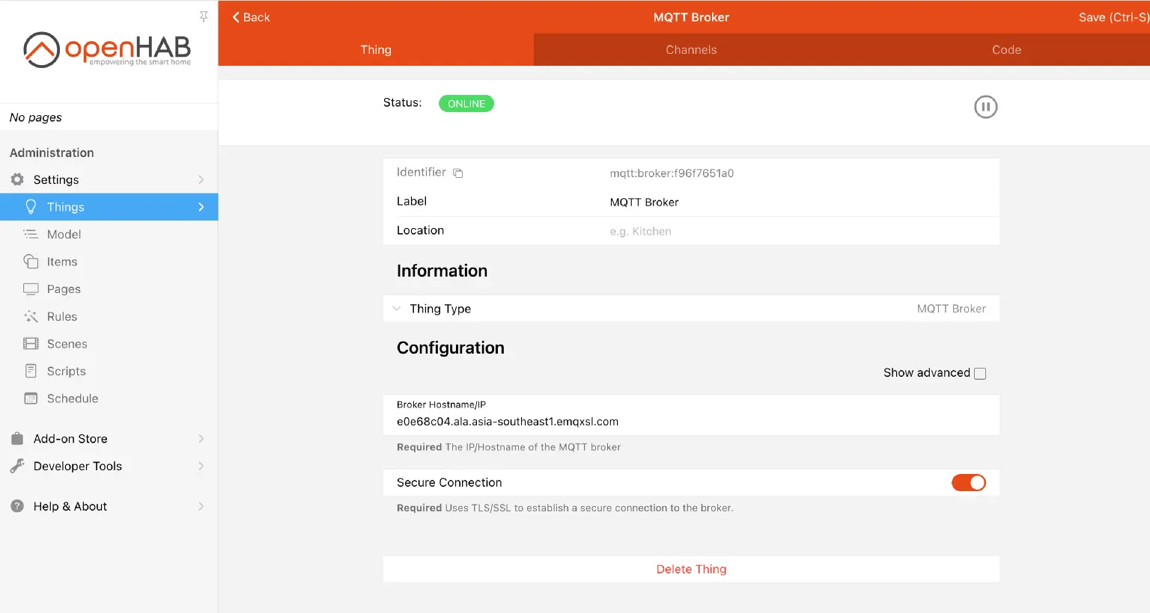Save changes with the Save button
The height and width of the screenshot is (613, 1150).
[1113, 16]
